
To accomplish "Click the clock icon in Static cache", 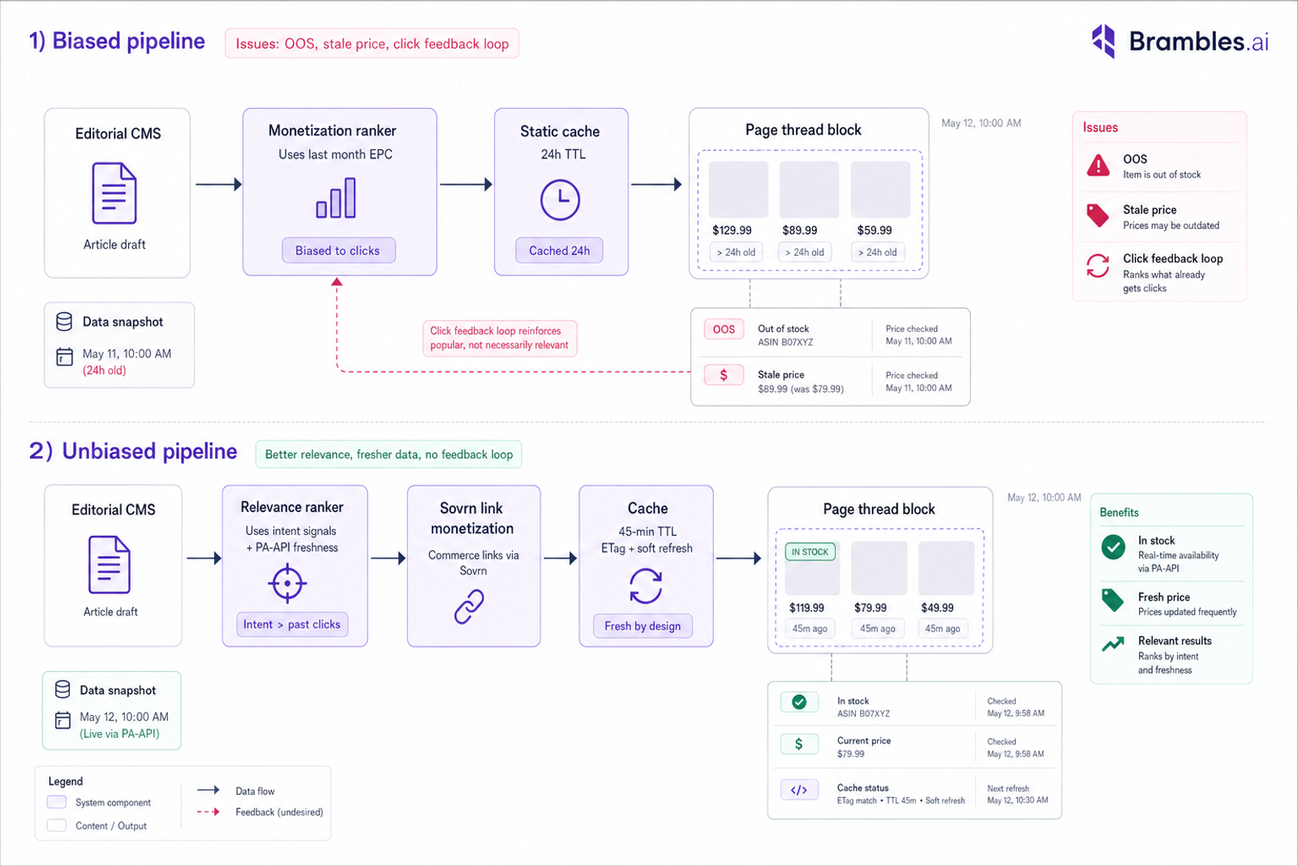I will click(561, 200).
